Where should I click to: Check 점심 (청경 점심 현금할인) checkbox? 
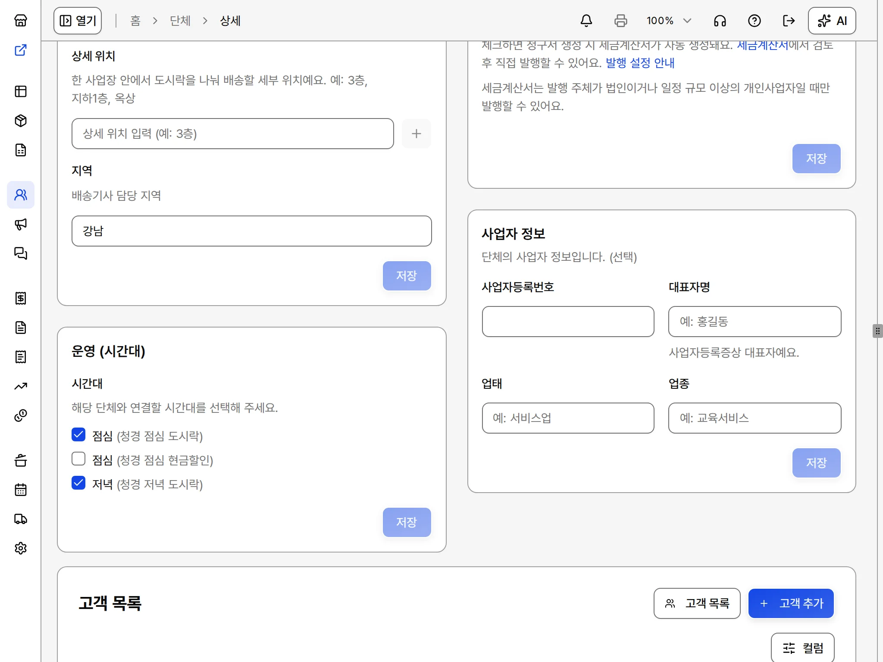78,459
